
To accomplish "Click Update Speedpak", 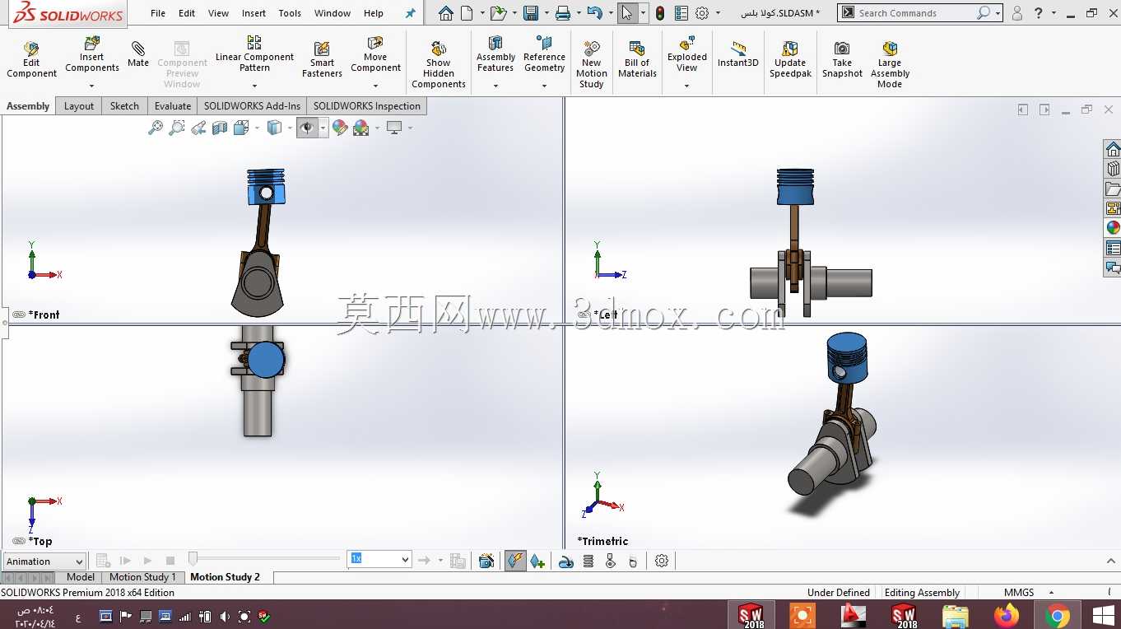I will [x=790, y=60].
